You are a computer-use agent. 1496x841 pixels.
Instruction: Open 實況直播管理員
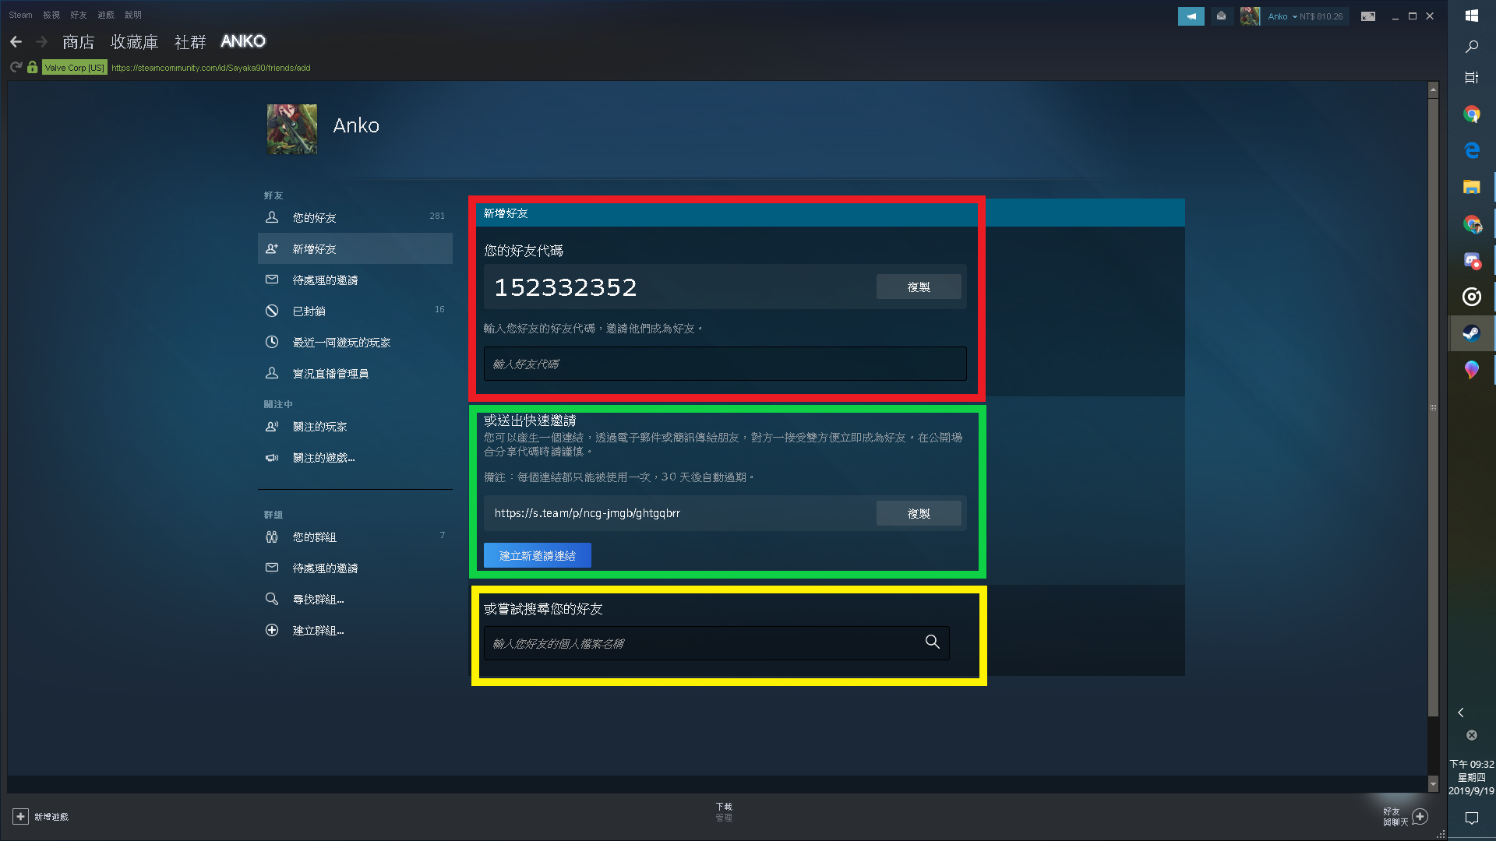(x=355, y=373)
